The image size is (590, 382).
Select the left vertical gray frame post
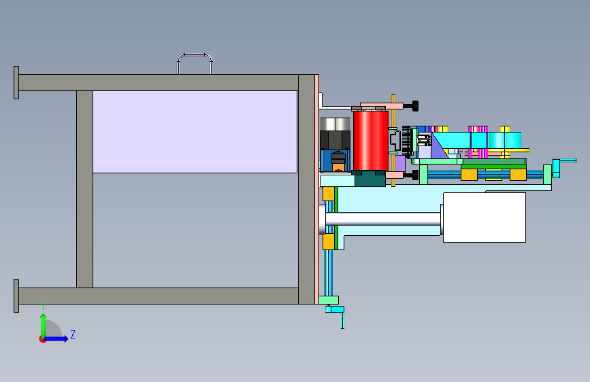point(84,189)
